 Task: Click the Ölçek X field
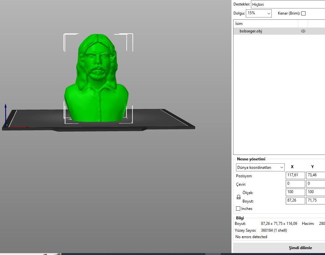tap(295, 192)
